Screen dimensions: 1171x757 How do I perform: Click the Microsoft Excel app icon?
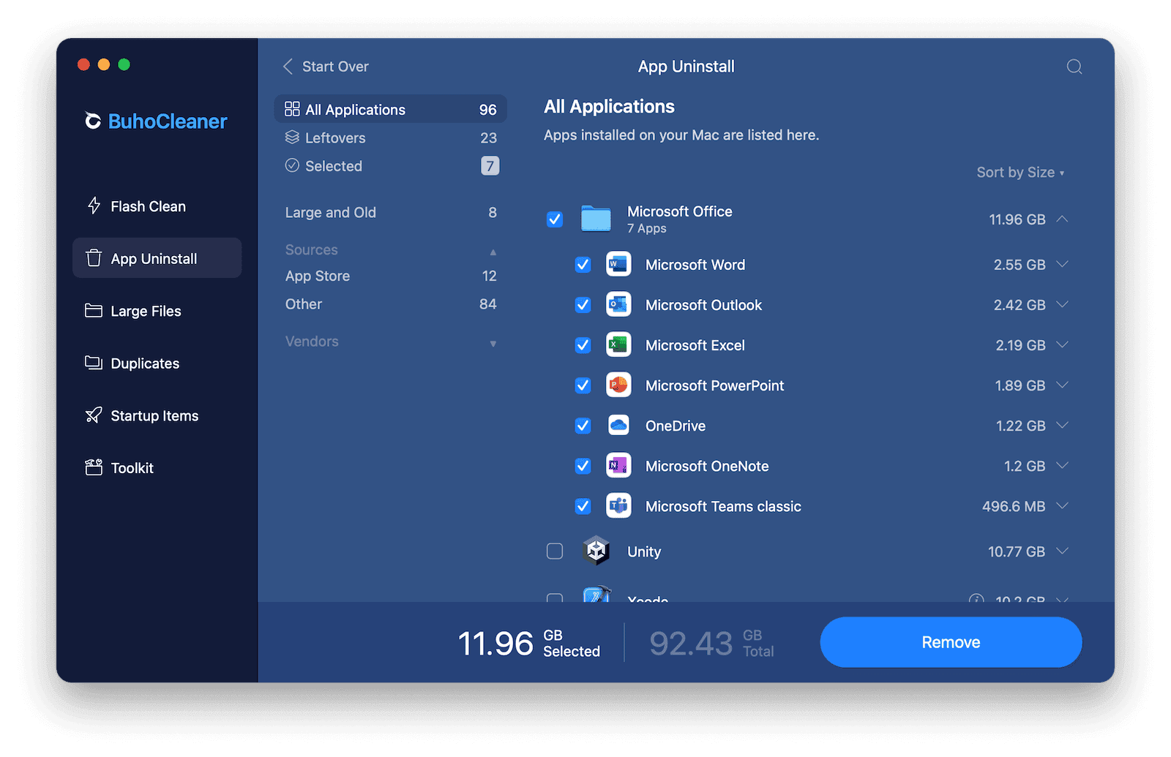click(618, 344)
